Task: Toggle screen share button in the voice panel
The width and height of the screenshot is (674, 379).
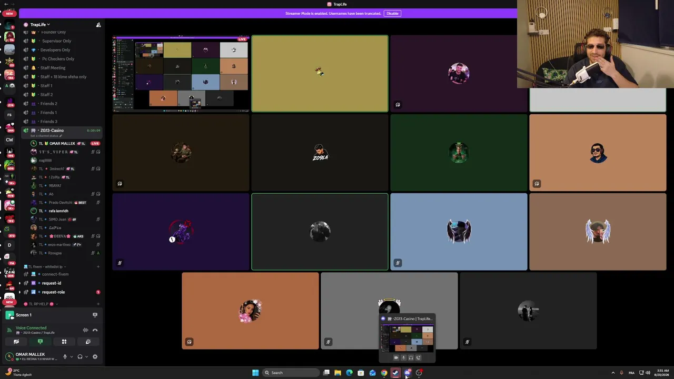Action: pyautogui.click(x=40, y=342)
